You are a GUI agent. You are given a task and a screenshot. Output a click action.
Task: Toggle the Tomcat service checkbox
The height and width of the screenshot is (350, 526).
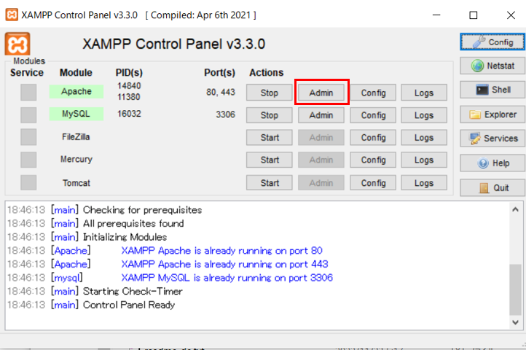28,182
